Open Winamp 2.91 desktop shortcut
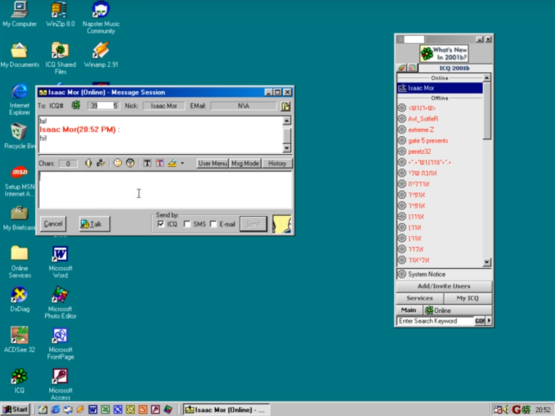Image resolution: width=555 pixels, height=416 pixels. (101, 55)
